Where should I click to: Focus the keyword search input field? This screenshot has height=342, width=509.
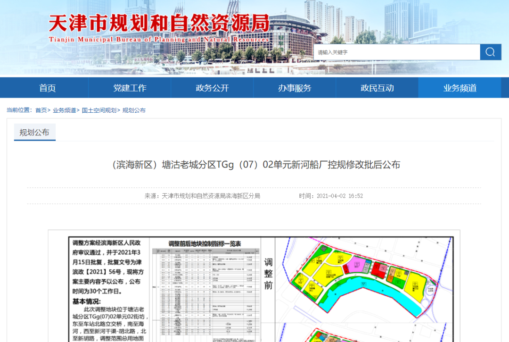pyautogui.click(x=397, y=52)
